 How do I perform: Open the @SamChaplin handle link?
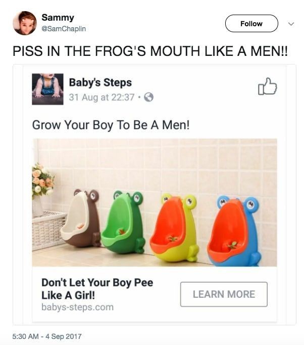[x=64, y=29]
